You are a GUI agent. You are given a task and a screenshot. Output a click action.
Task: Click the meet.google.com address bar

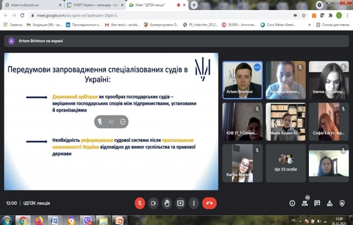pos(165,15)
